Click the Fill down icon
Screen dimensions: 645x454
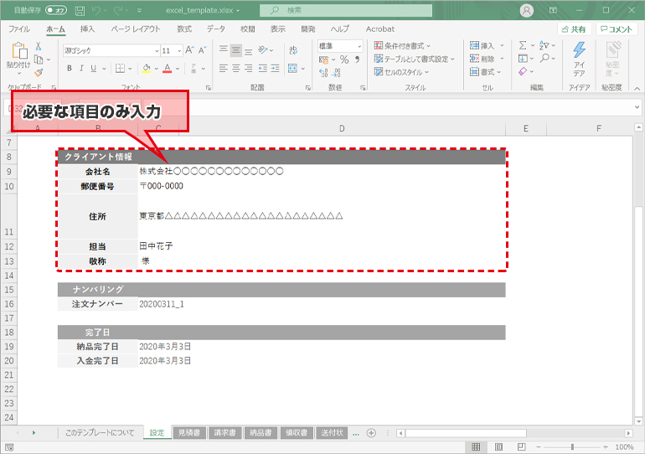click(x=523, y=59)
